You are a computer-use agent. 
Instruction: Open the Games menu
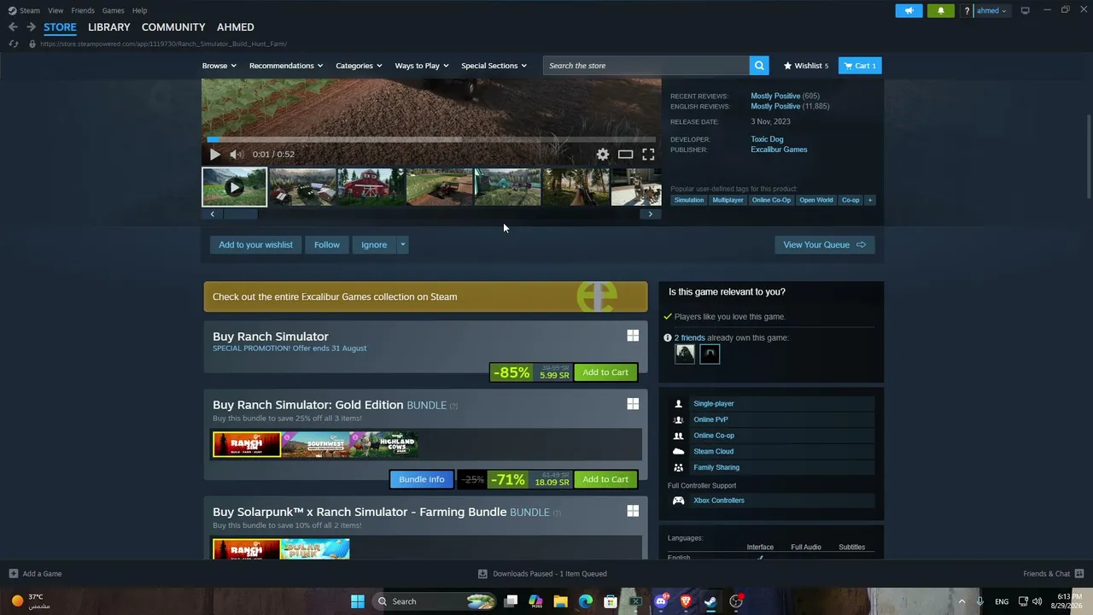[113, 10]
